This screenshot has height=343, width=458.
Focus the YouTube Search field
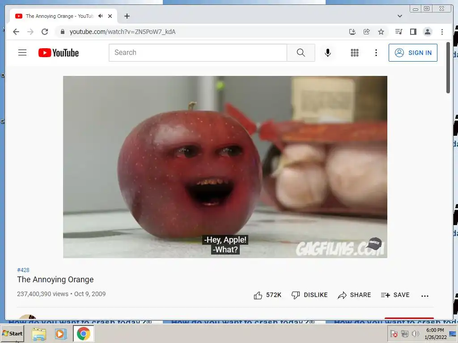198,53
